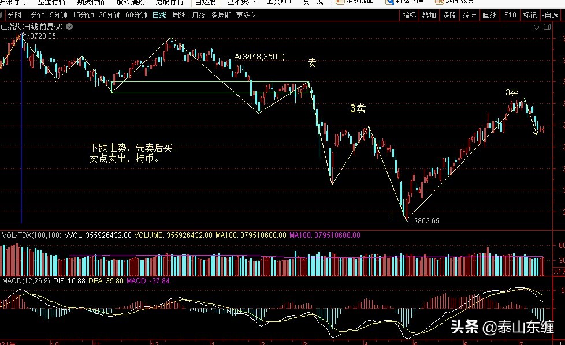565x345 pixels.
Task: Select the 30分钟 period
Action: (110, 15)
